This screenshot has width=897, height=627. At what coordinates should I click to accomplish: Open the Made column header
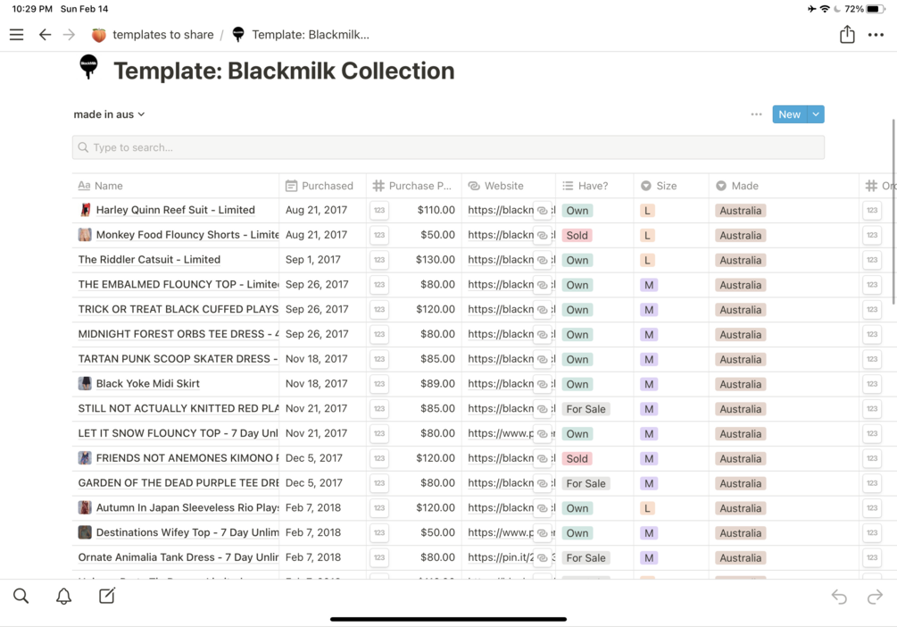[784, 186]
